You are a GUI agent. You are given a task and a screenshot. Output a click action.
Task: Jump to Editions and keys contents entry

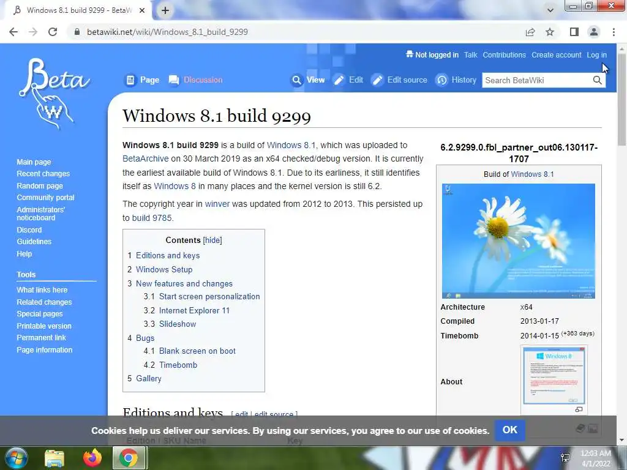click(168, 255)
